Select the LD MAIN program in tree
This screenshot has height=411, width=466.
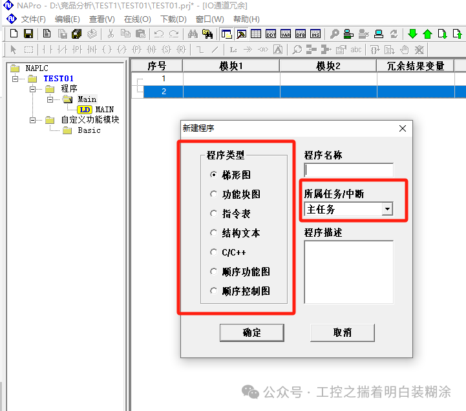tap(96, 110)
